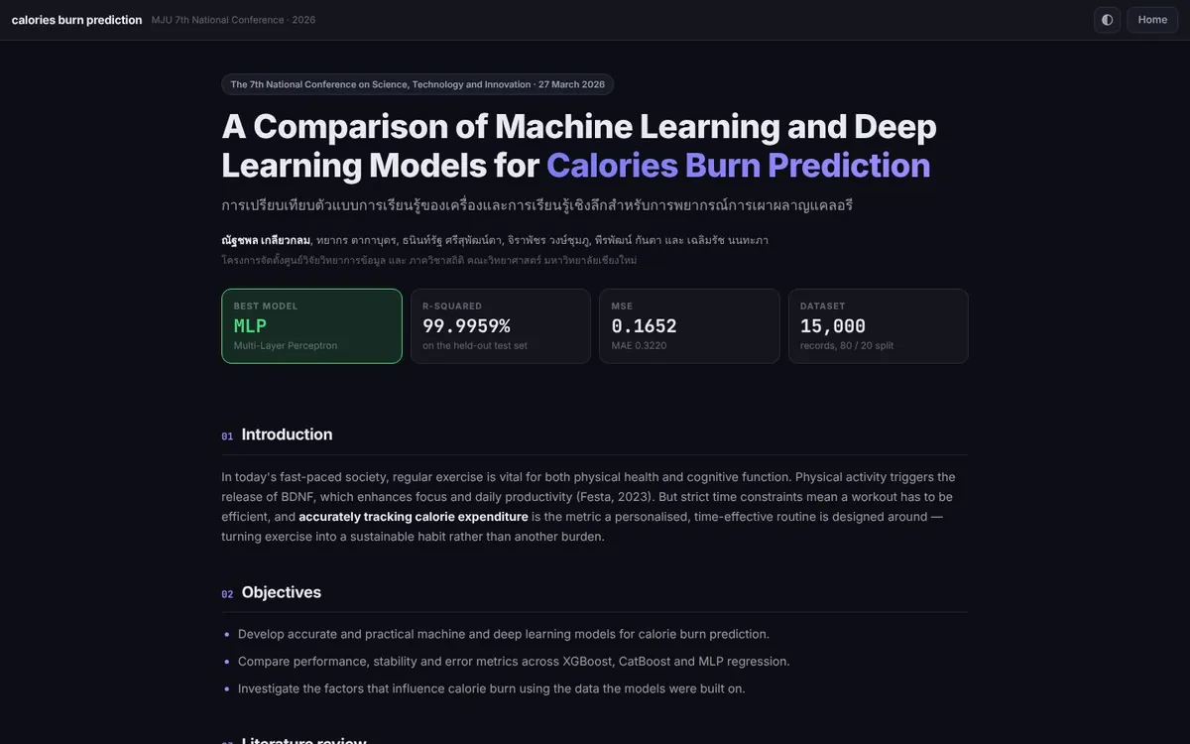Click the grey Thai affiliation line
The height and width of the screenshot is (744, 1190).
(x=429, y=260)
